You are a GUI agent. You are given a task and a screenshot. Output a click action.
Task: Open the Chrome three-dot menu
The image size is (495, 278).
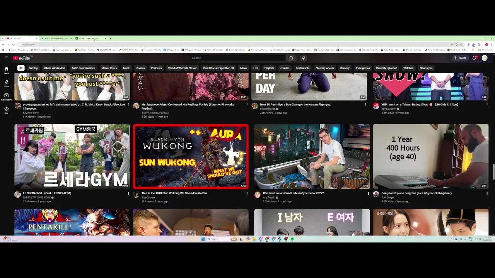(x=492, y=44)
